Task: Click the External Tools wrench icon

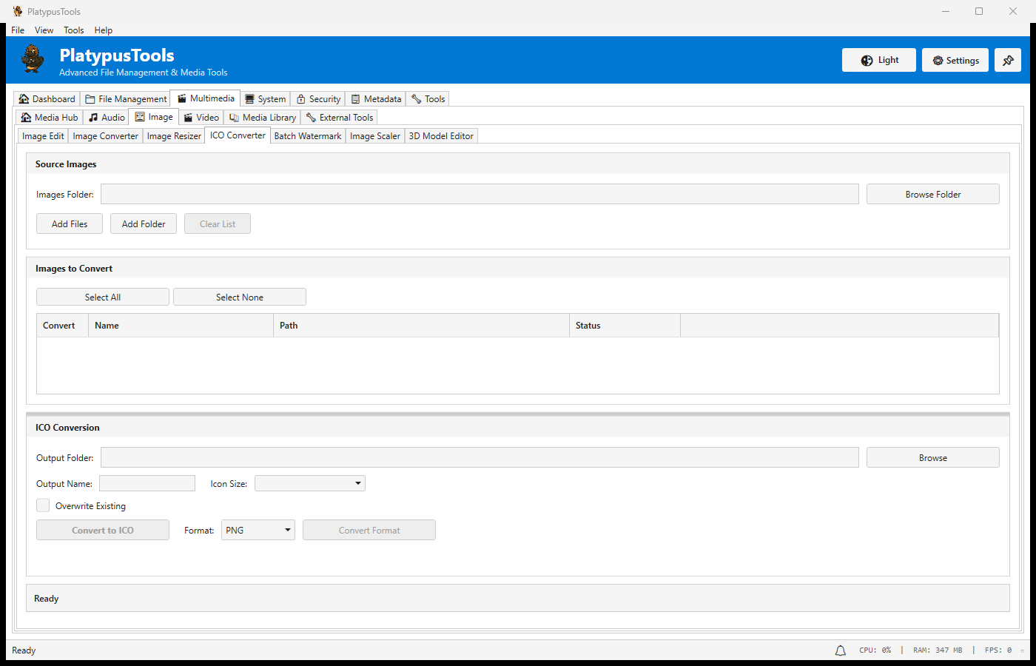Action: click(312, 117)
